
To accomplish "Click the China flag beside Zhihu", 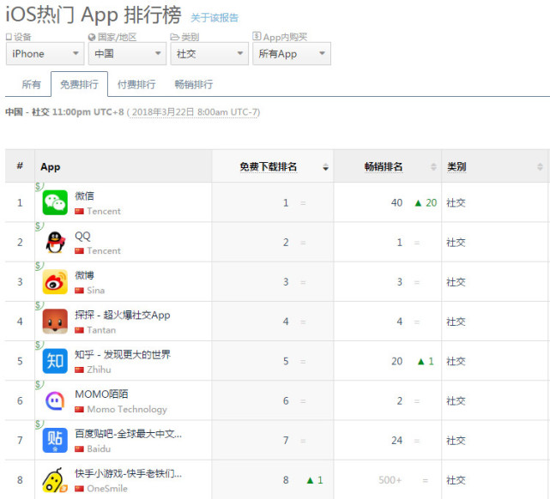I will point(79,370).
